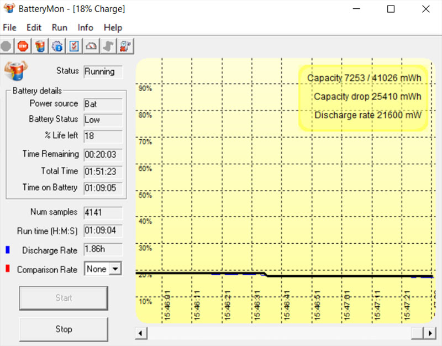Click the Discharge rate 21600 mW text
This screenshot has height=346, width=442.
tap(368, 116)
